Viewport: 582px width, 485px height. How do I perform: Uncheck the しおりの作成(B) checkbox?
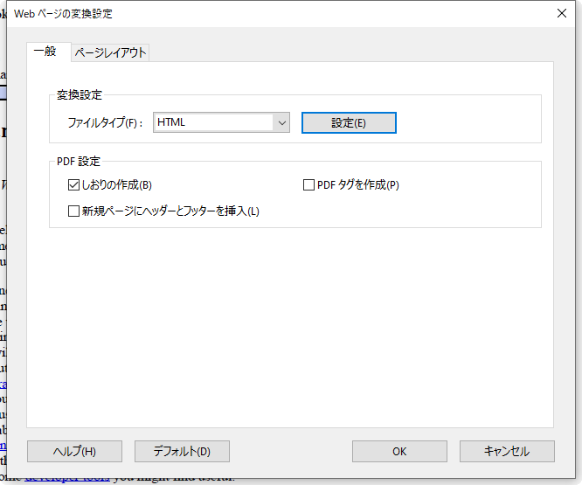(73, 185)
